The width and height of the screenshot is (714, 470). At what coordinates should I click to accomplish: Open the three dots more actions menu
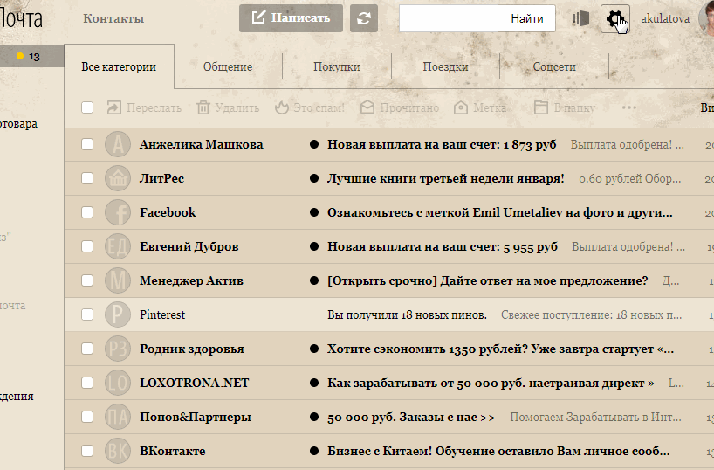628,108
